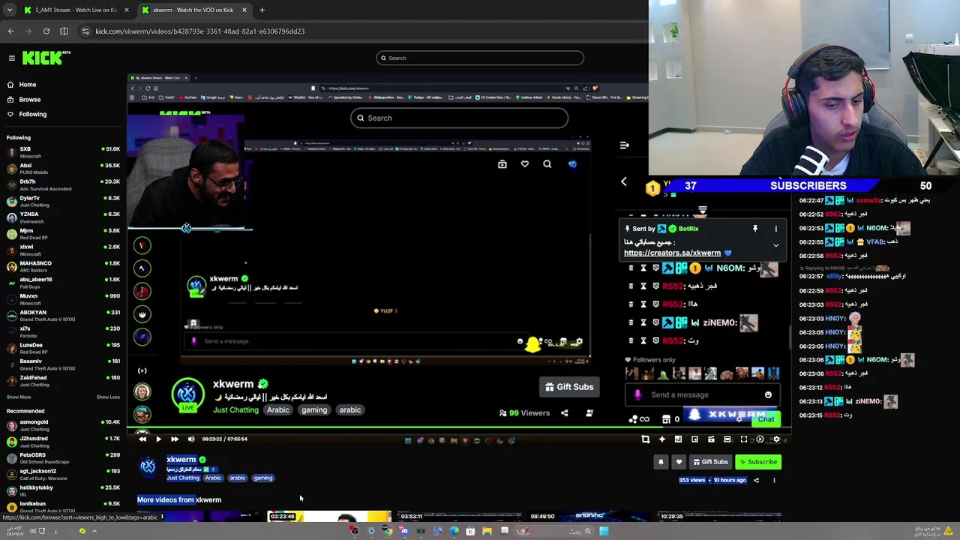960x540 pixels.
Task: Click the Just Chatting category tag below player
Action: [x=183, y=478]
